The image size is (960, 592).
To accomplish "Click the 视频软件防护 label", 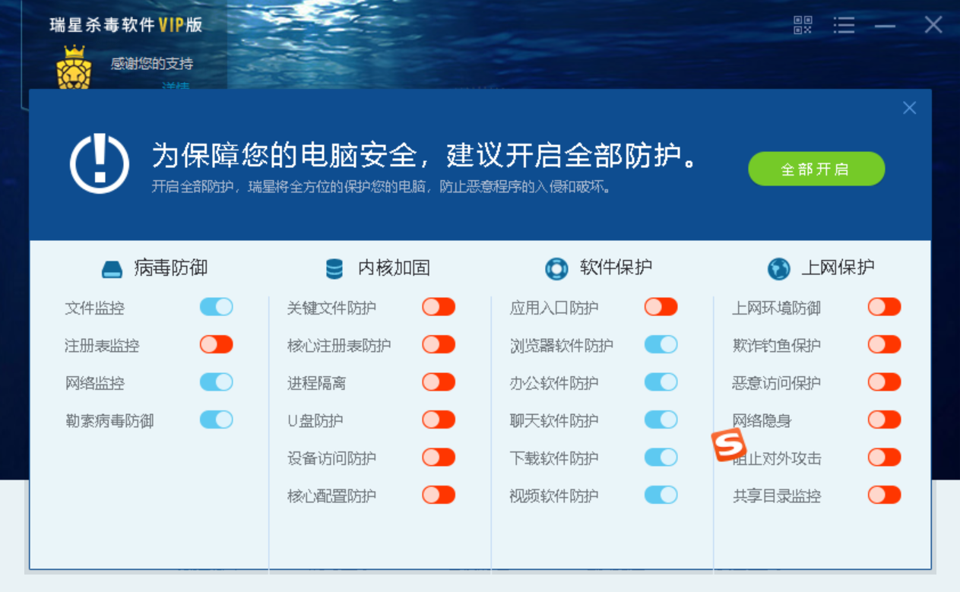I will (554, 497).
